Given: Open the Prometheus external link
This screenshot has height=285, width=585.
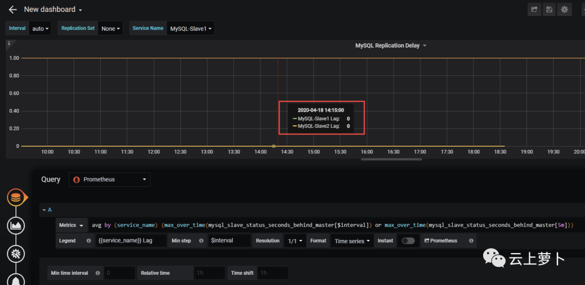Looking at the screenshot, I should 441,241.
